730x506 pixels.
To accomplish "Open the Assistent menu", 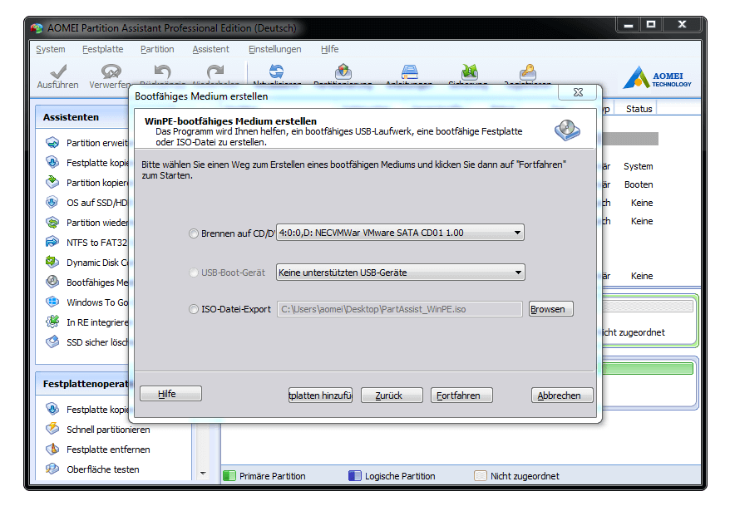I will 211,49.
